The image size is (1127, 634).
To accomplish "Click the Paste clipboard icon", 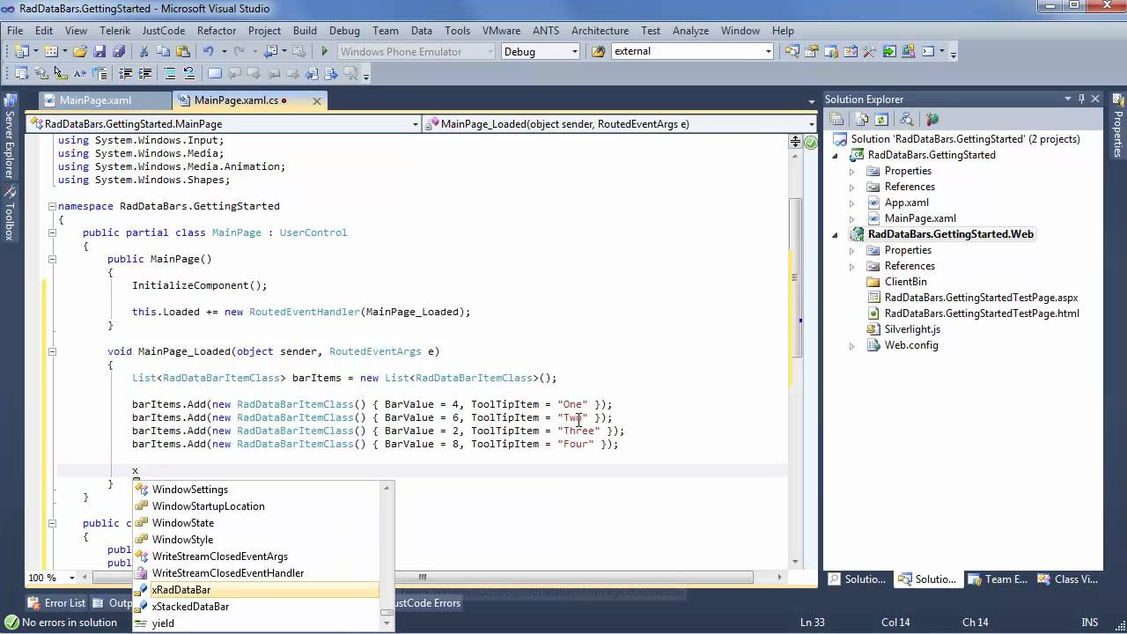I will tap(182, 51).
